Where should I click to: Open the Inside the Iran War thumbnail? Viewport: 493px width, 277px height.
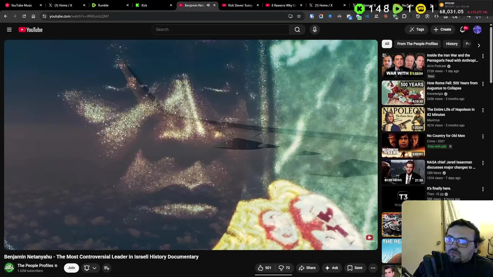(x=403, y=65)
